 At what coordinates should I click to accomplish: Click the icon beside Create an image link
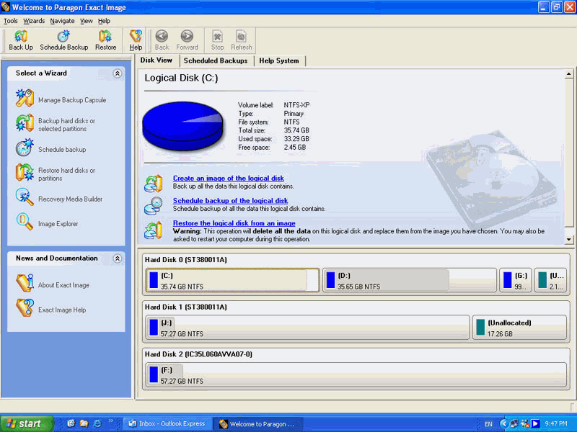pyautogui.click(x=154, y=184)
